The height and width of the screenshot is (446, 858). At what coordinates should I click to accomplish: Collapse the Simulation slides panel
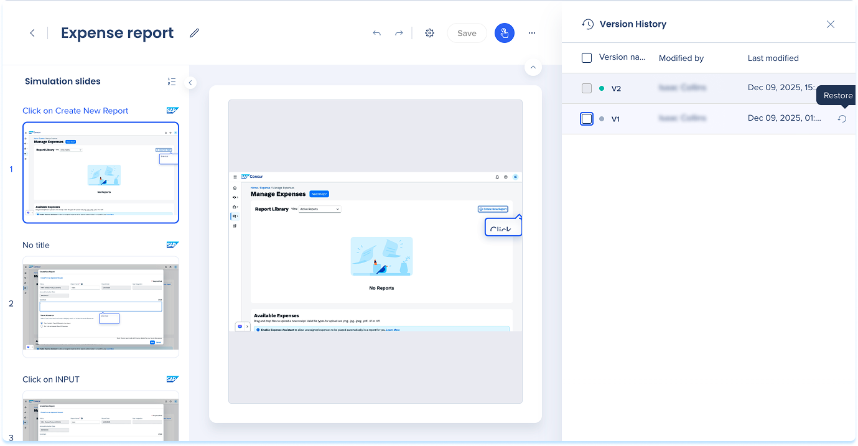click(191, 82)
